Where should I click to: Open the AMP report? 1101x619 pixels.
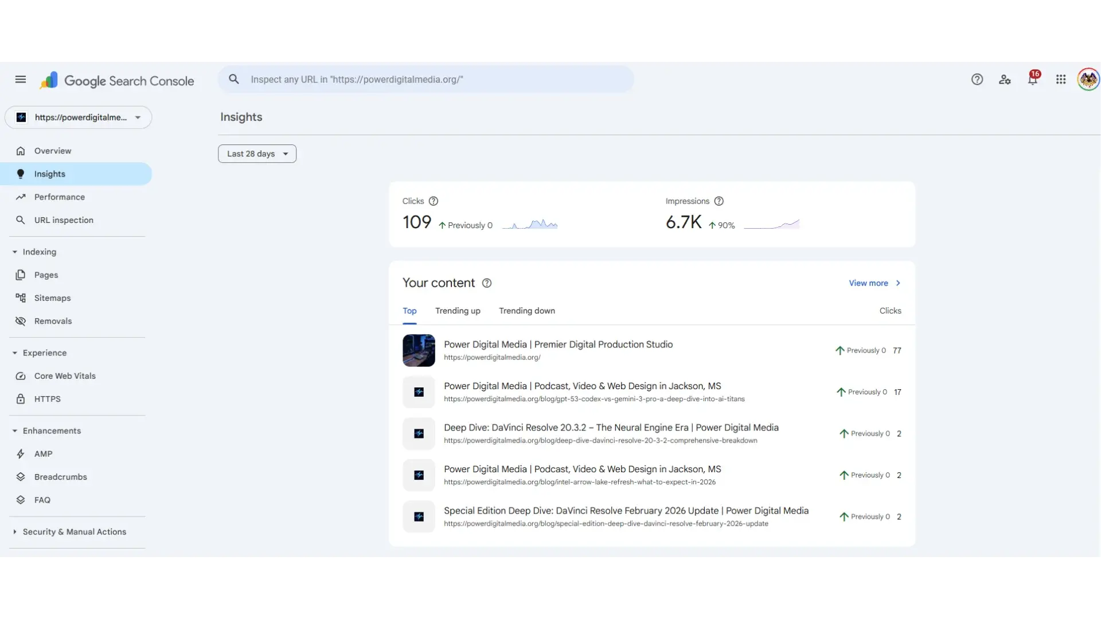click(x=43, y=454)
